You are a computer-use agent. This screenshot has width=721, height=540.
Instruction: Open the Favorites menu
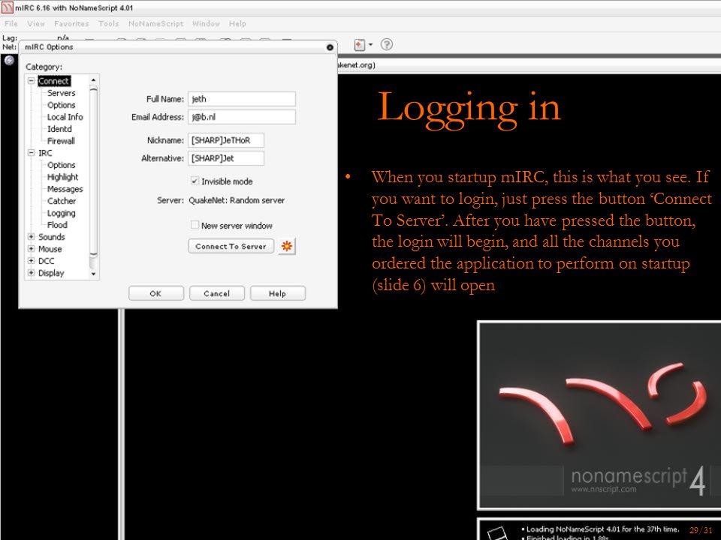point(71,23)
